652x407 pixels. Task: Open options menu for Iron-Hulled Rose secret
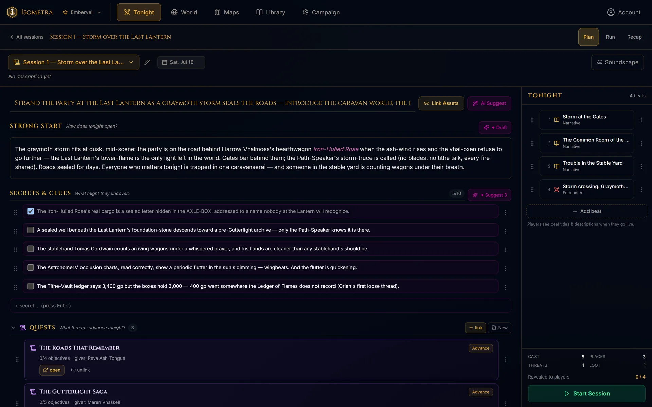click(x=506, y=212)
